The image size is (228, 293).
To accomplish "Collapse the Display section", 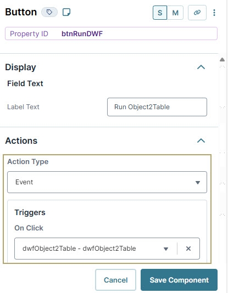I will pyautogui.click(x=201, y=67).
